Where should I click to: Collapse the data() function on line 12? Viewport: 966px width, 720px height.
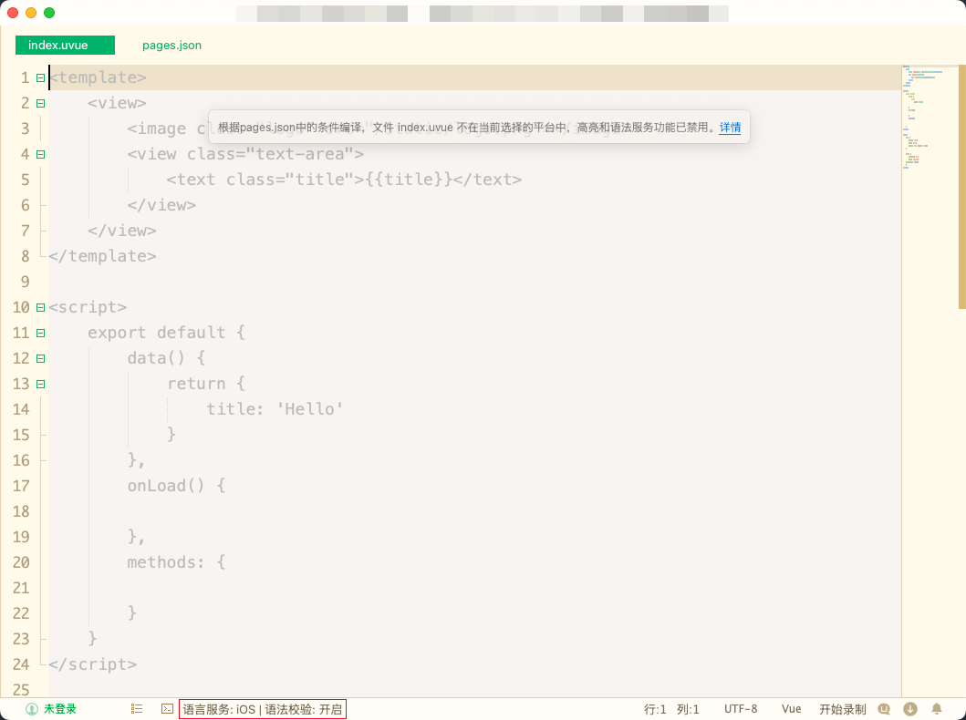click(x=41, y=359)
